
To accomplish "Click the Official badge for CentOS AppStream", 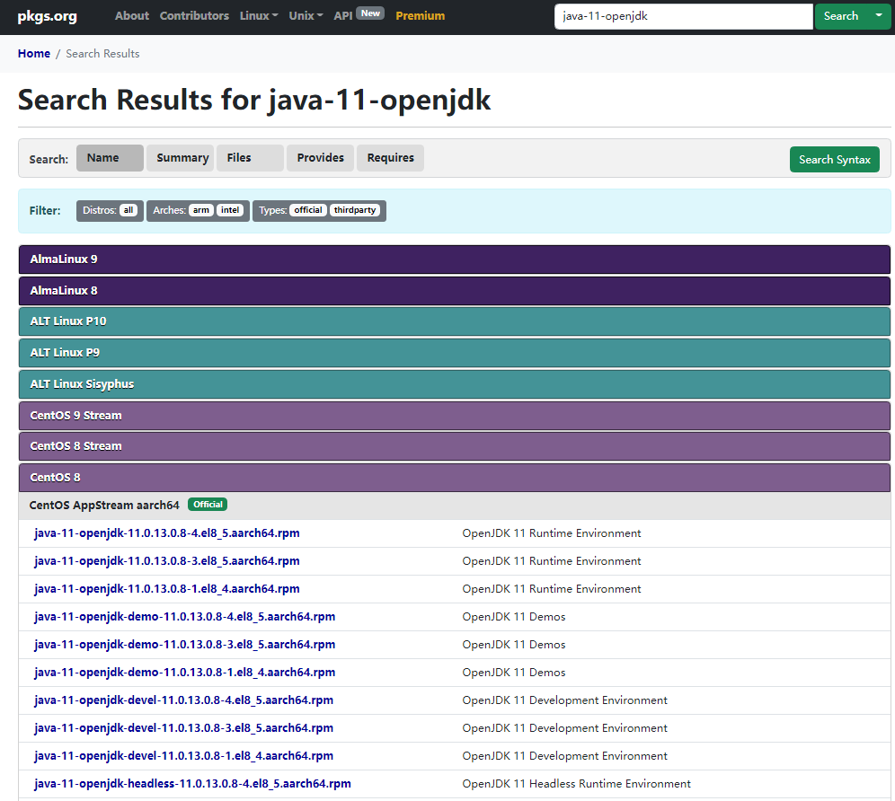I will 208,505.
